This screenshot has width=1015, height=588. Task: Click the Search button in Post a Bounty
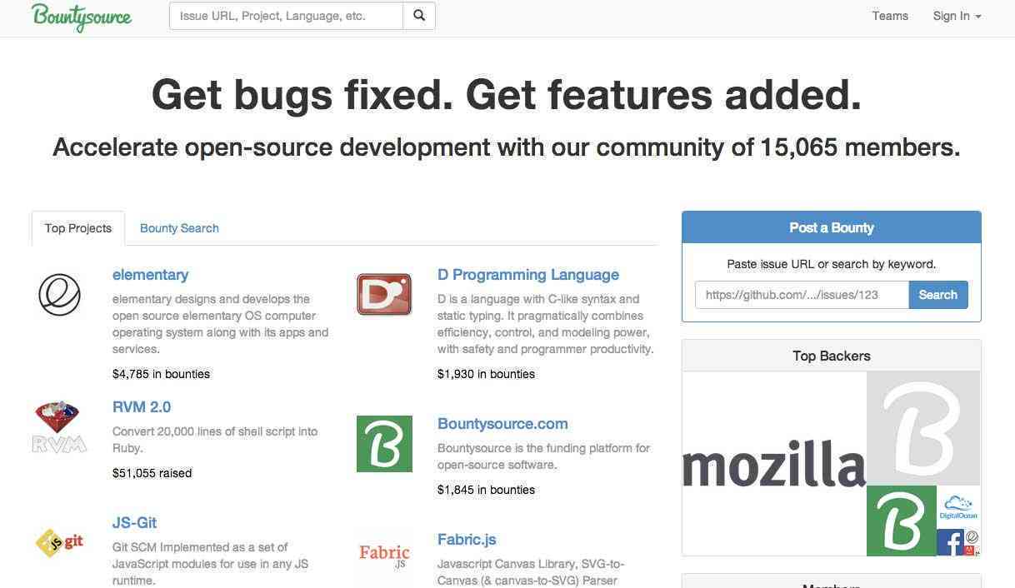pyautogui.click(x=938, y=295)
